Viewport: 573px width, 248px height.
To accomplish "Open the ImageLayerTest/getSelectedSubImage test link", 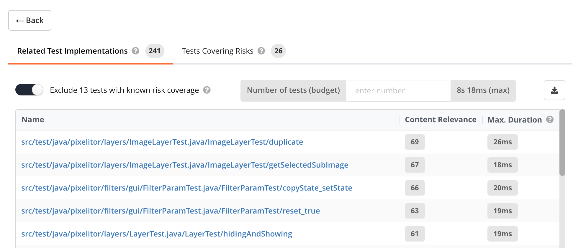I will (185, 165).
